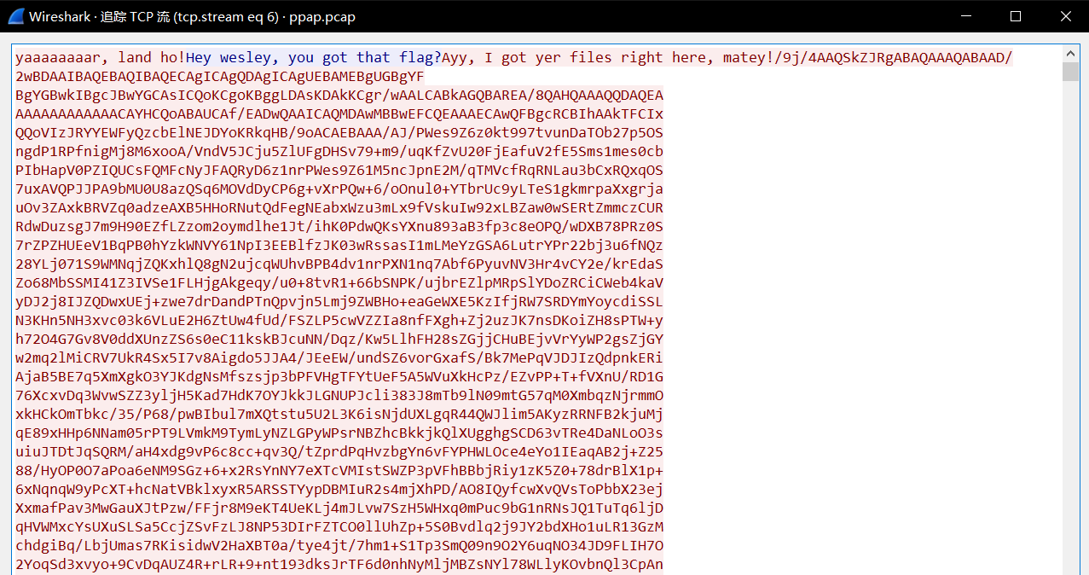Screen dimensions: 1089x575
Task: Click the Wireshark shark fin title icon
Action: pyautogui.click(x=14, y=16)
